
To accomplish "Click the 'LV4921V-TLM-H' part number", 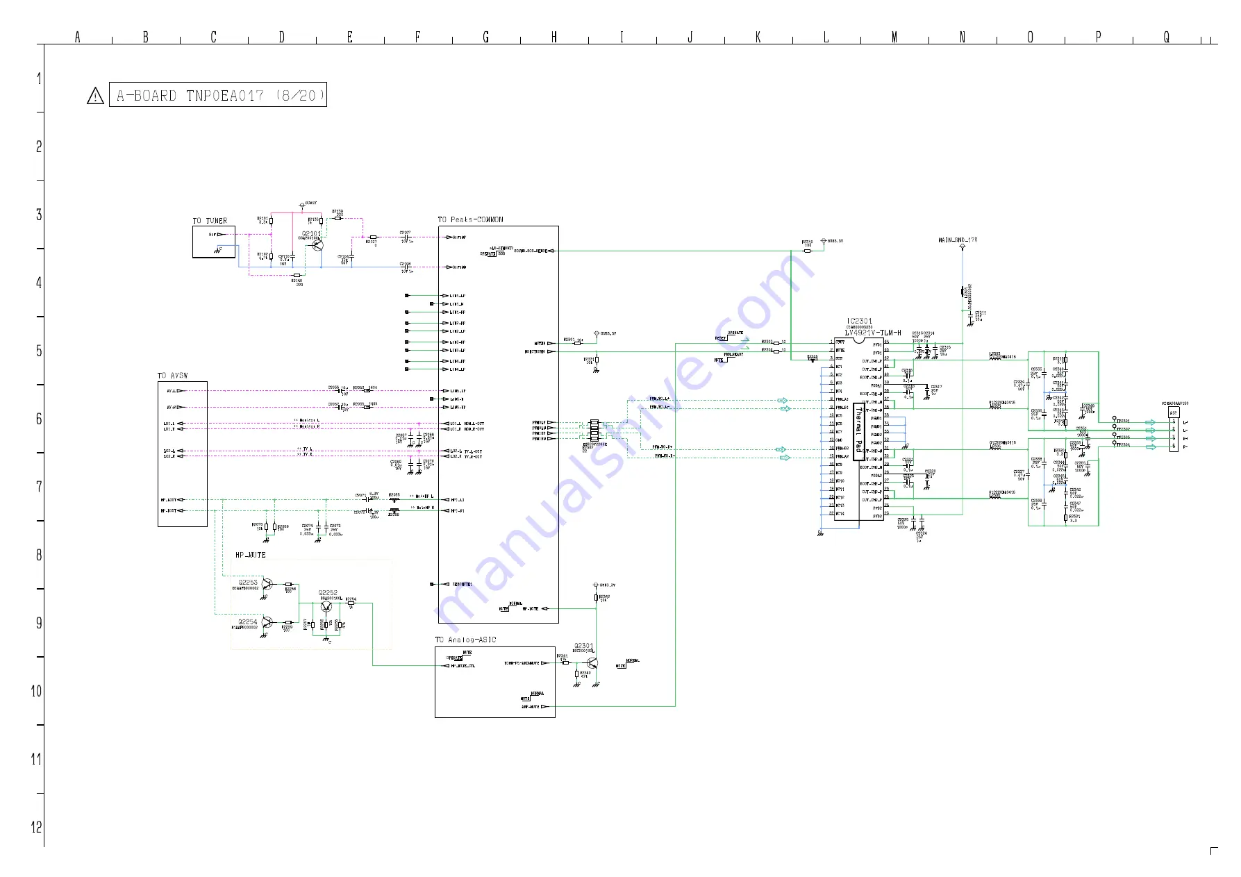I will click(x=872, y=333).
